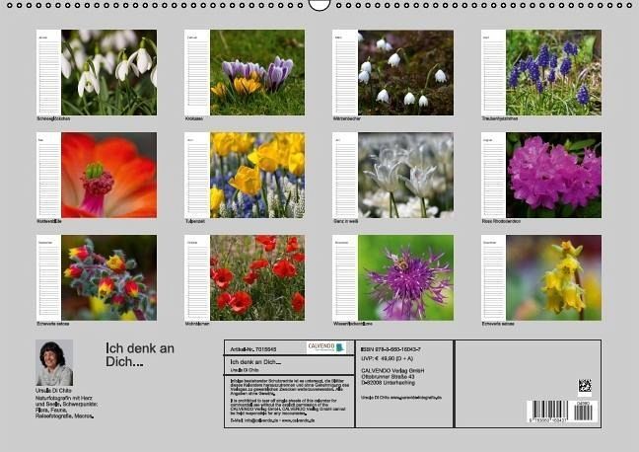
Task: Open the purple crocus photo thumbnail
Action: (257, 72)
